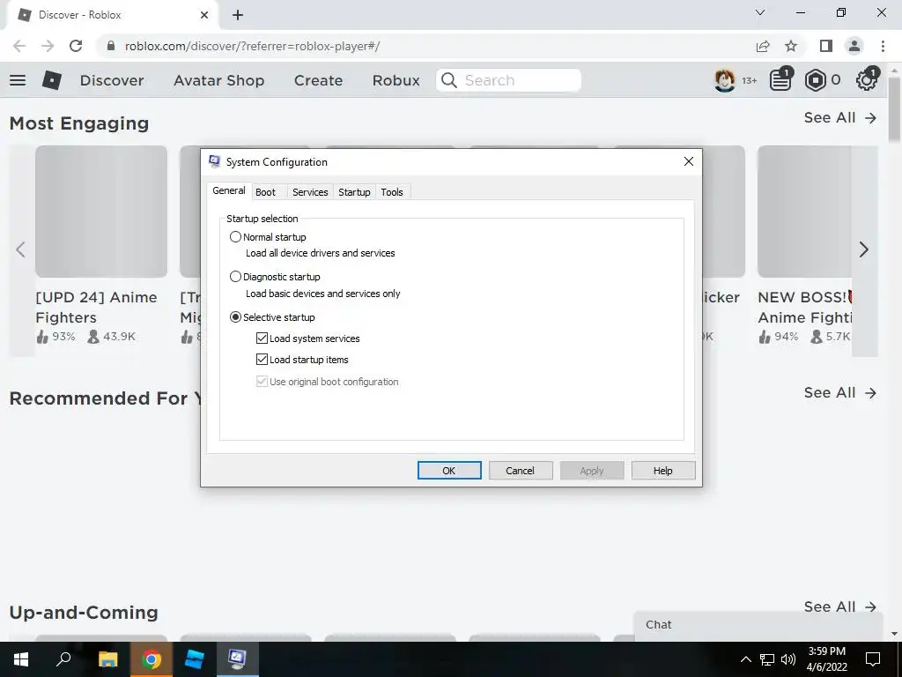Open the Robux page
Viewport: 902px width, 677px height.
point(396,80)
